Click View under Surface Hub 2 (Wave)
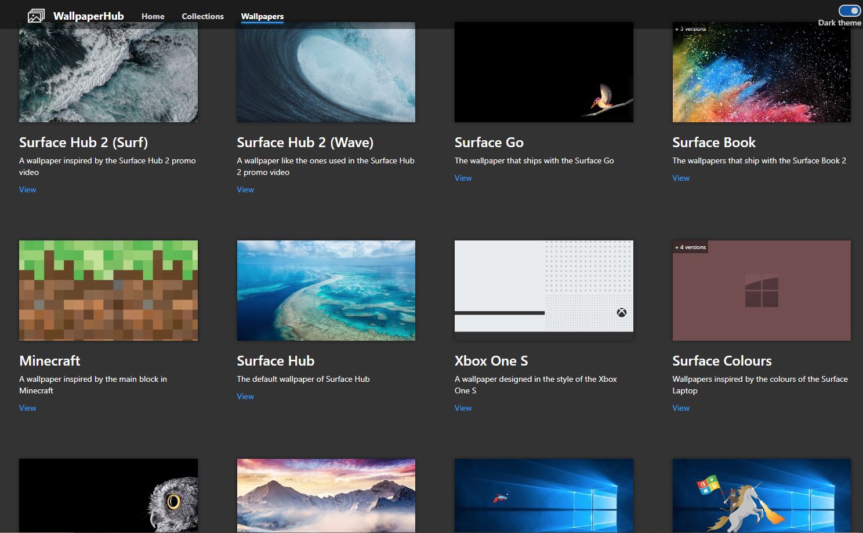 click(245, 189)
